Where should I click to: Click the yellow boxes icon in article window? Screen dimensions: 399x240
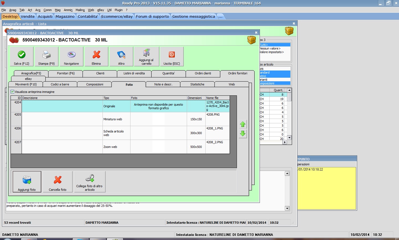(x=252, y=40)
